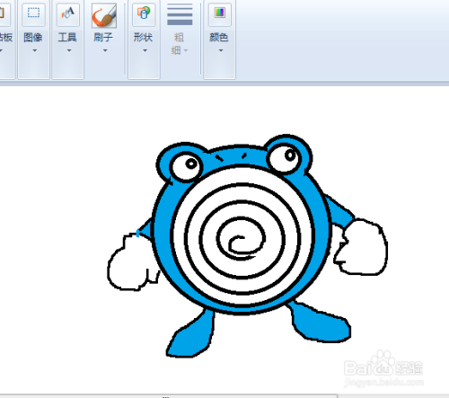This screenshot has width=449, height=398.
Task: Open the 粗细 line thickness icon
Action: tap(180, 14)
